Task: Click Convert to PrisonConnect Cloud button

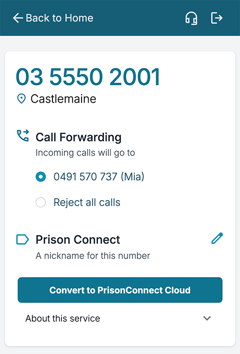Action: [x=120, y=290]
